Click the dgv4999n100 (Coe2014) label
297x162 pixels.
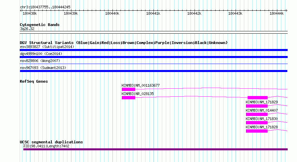pos(41,54)
